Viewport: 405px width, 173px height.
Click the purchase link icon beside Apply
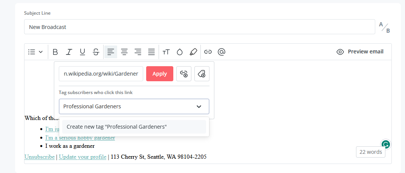(184, 74)
